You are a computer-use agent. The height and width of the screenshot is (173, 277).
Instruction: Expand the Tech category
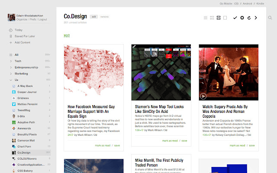click(x=10, y=61)
